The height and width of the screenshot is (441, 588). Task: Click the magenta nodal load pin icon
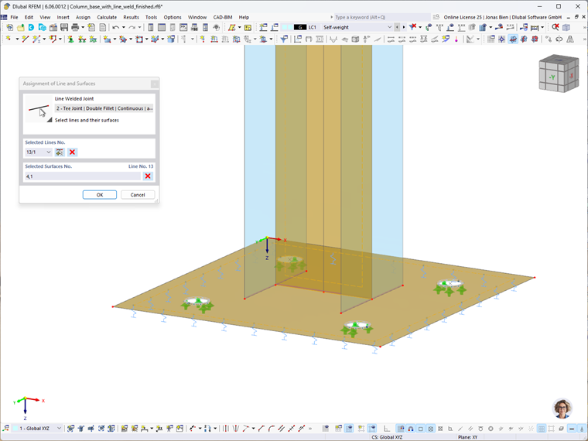tap(456, 39)
